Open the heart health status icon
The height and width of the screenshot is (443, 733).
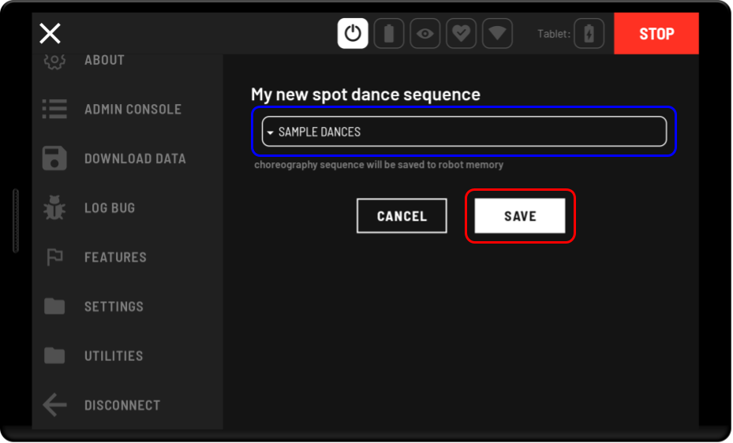point(462,34)
